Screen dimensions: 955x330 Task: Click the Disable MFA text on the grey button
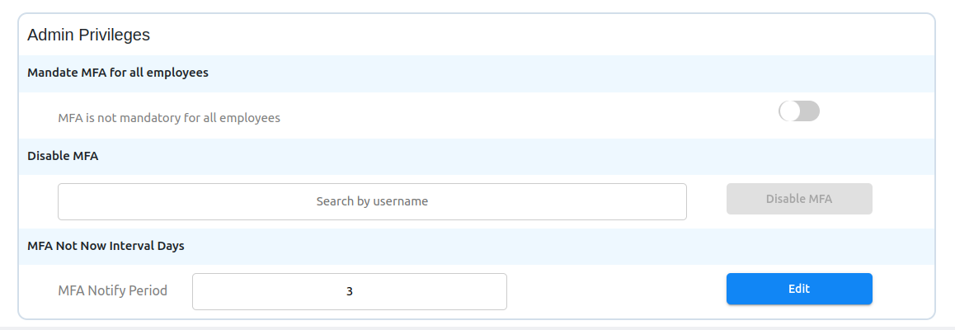click(798, 199)
